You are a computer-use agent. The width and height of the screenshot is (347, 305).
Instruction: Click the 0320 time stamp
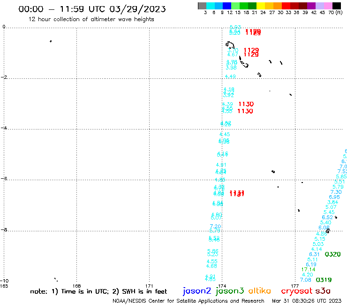(332, 254)
